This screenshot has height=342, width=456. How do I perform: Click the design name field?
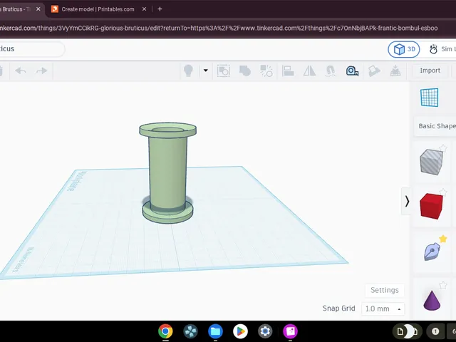click(x=31, y=49)
